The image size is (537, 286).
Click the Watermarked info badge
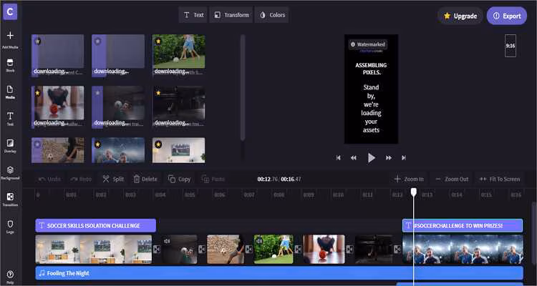(368, 44)
